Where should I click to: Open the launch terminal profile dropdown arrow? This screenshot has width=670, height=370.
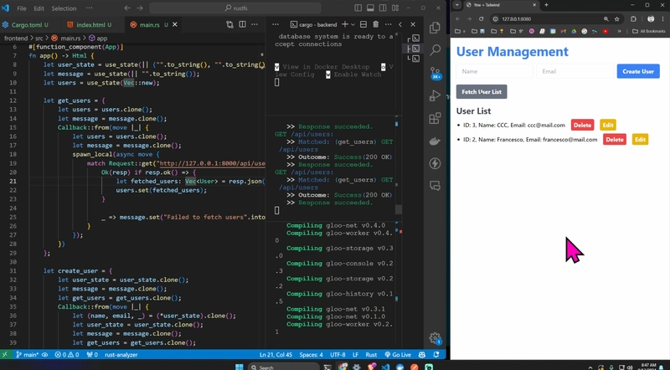click(x=353, y=24)
